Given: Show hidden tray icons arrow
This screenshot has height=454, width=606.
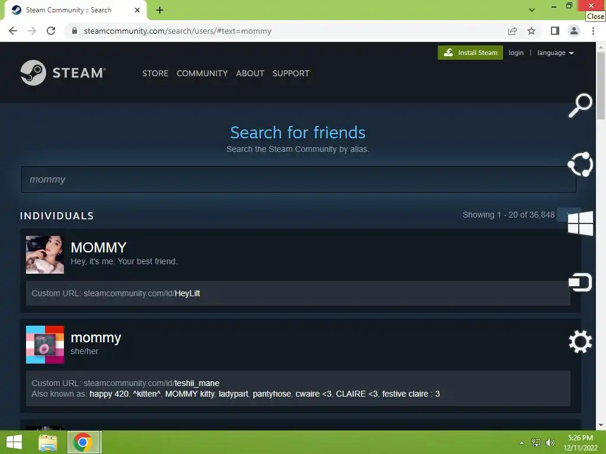Looking at the screenshot, I should click(522, 443).
